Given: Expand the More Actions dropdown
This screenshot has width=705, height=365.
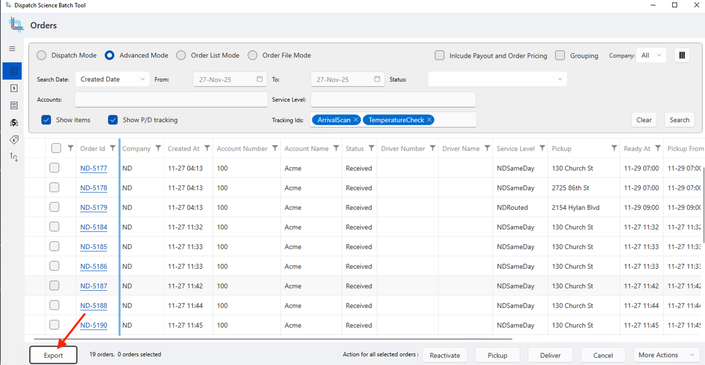Looking at the screenshot, I should pyautogui.click(x=666, y=355).
